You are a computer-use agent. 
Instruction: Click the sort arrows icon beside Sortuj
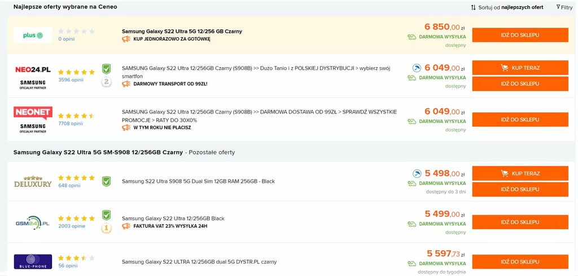tap(474, 7)
